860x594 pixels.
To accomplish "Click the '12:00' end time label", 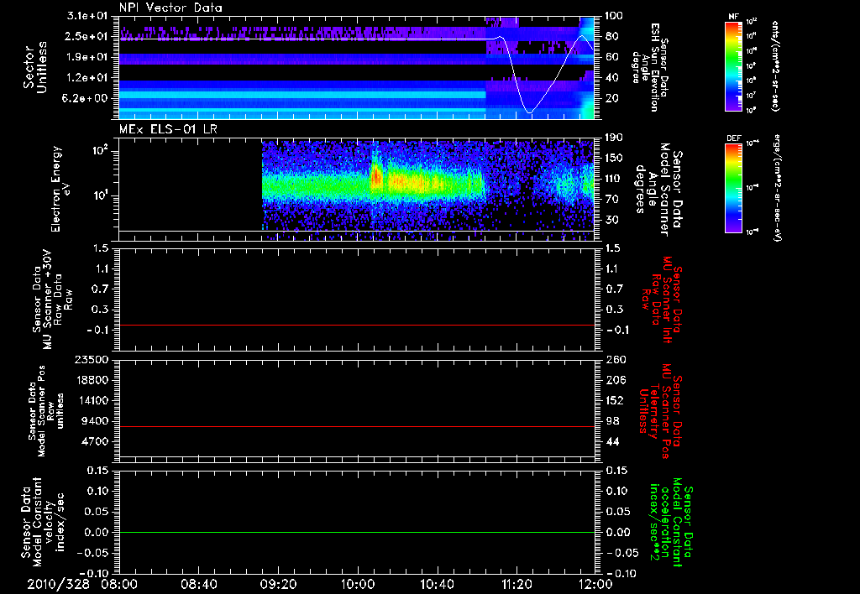I will 595,584.
